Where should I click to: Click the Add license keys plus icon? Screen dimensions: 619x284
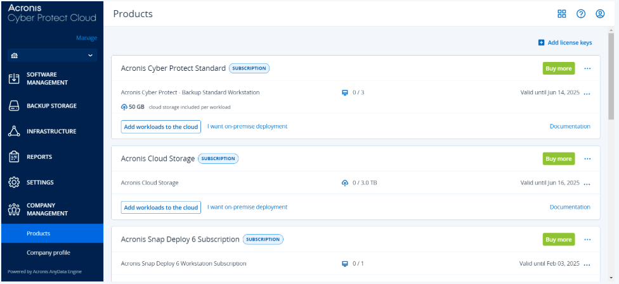[541, 42]
